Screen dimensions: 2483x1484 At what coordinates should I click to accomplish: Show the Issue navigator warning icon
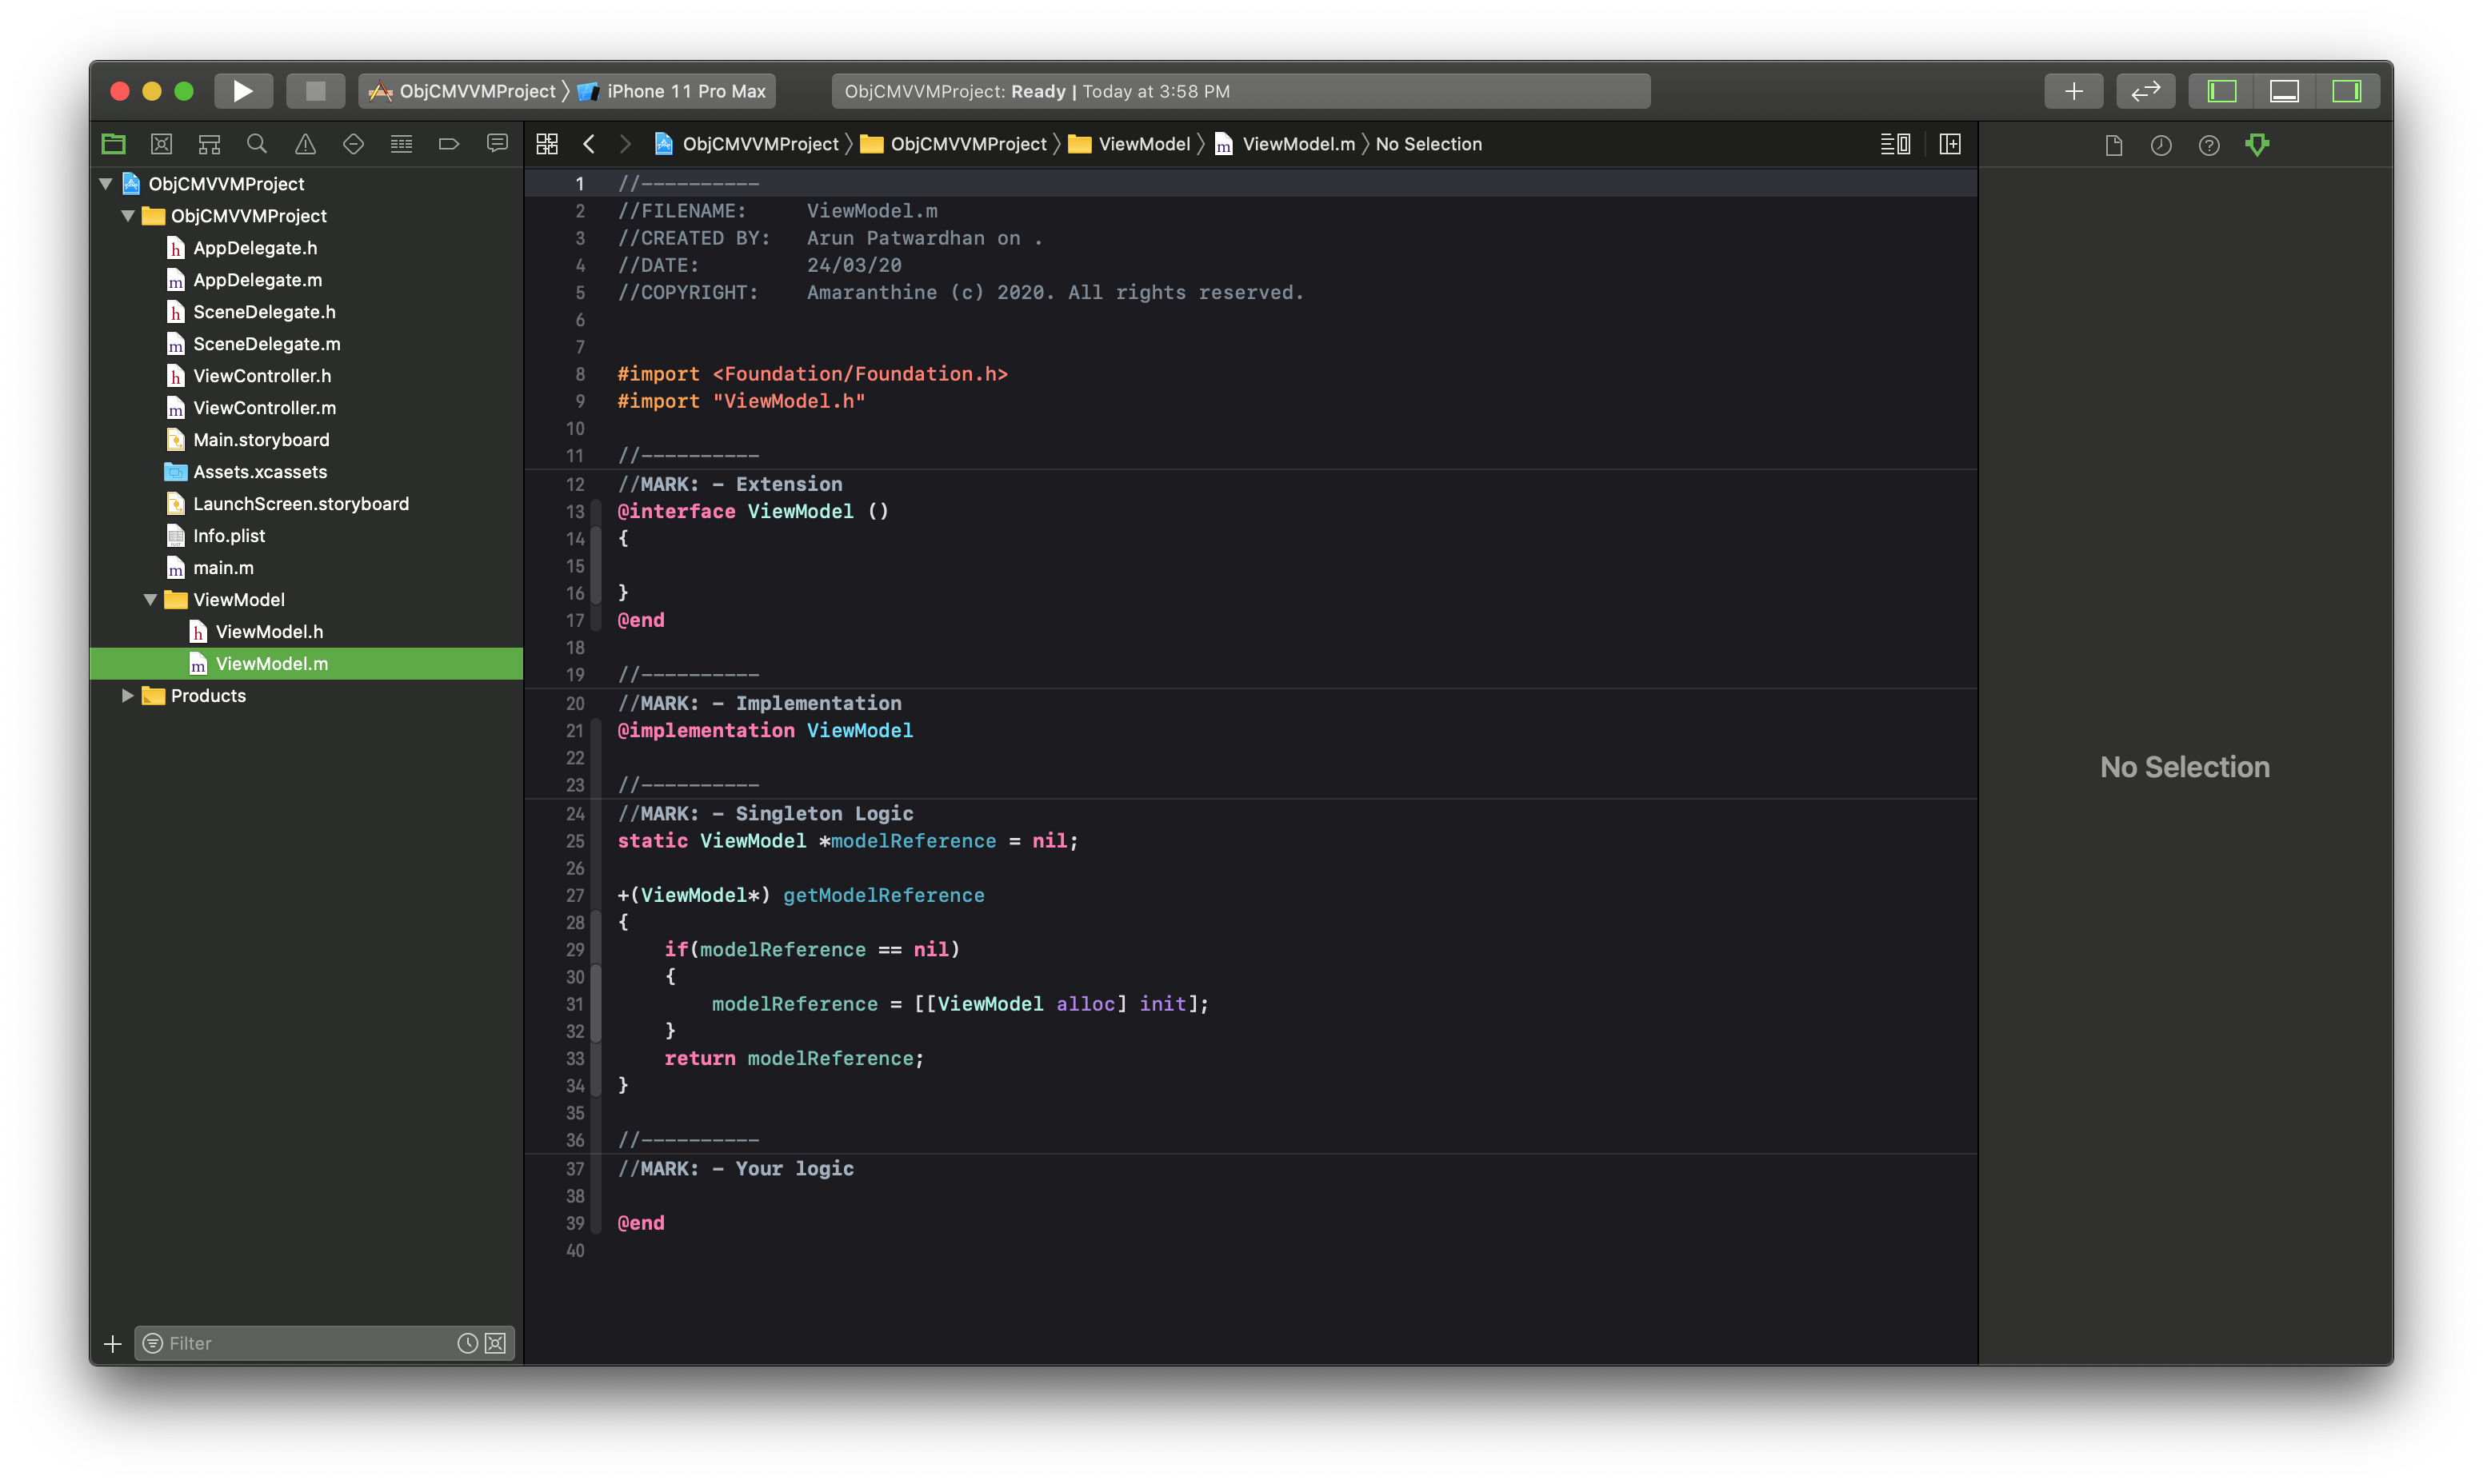pyautogui.click(x=305, y=144)
